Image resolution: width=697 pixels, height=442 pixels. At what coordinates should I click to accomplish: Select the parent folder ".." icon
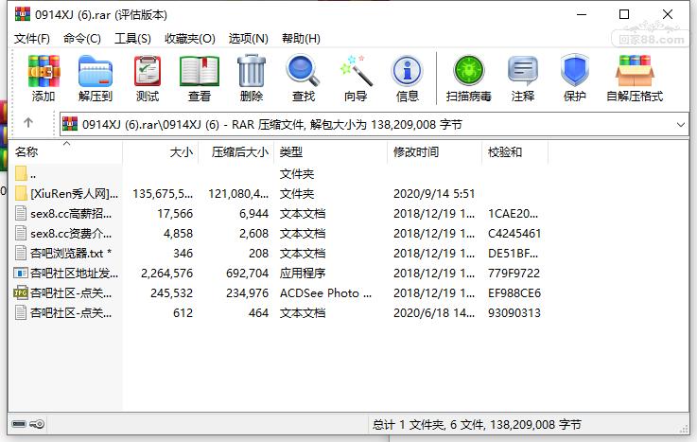coord(21,173)
